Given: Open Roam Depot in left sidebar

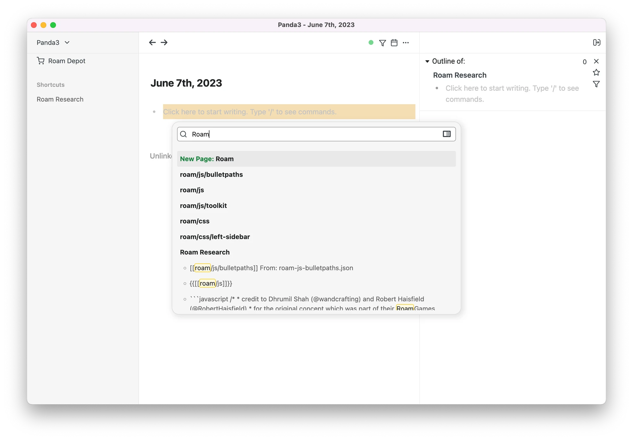Looking at the screenshot, I should click(61, 61).
